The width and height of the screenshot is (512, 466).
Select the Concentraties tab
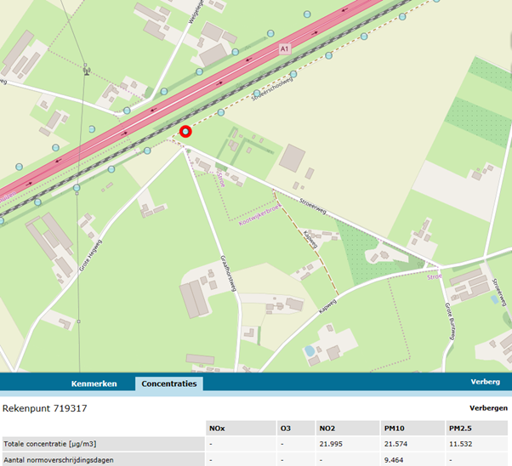168,384
